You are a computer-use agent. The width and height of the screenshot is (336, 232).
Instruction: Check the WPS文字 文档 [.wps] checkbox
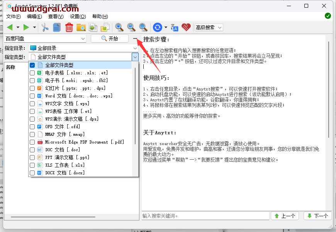tap(32, 103)
